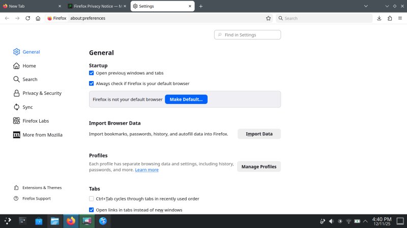Viewport: 407px width, 228px height.
Task: Close the Settings tab
Action: tap(190, 6)
